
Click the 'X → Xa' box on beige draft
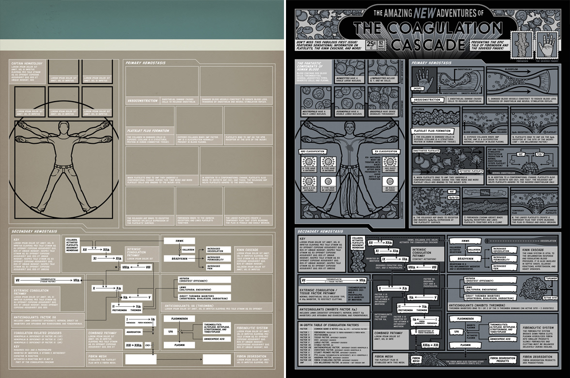coord(107,288)
